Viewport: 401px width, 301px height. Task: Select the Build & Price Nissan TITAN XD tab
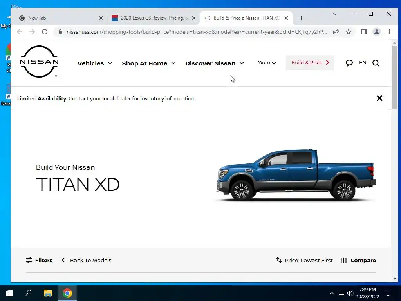(246, 18)
